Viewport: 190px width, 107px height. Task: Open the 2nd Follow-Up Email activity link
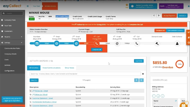click(40, 91)
